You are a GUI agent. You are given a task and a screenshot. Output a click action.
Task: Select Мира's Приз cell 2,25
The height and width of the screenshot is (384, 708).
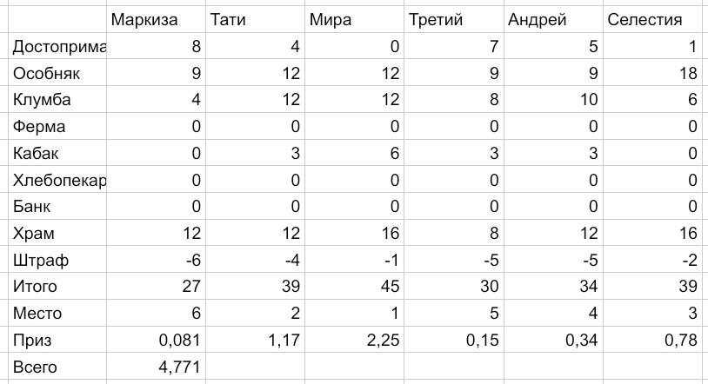pyautogui.click(x=355, y=340)
